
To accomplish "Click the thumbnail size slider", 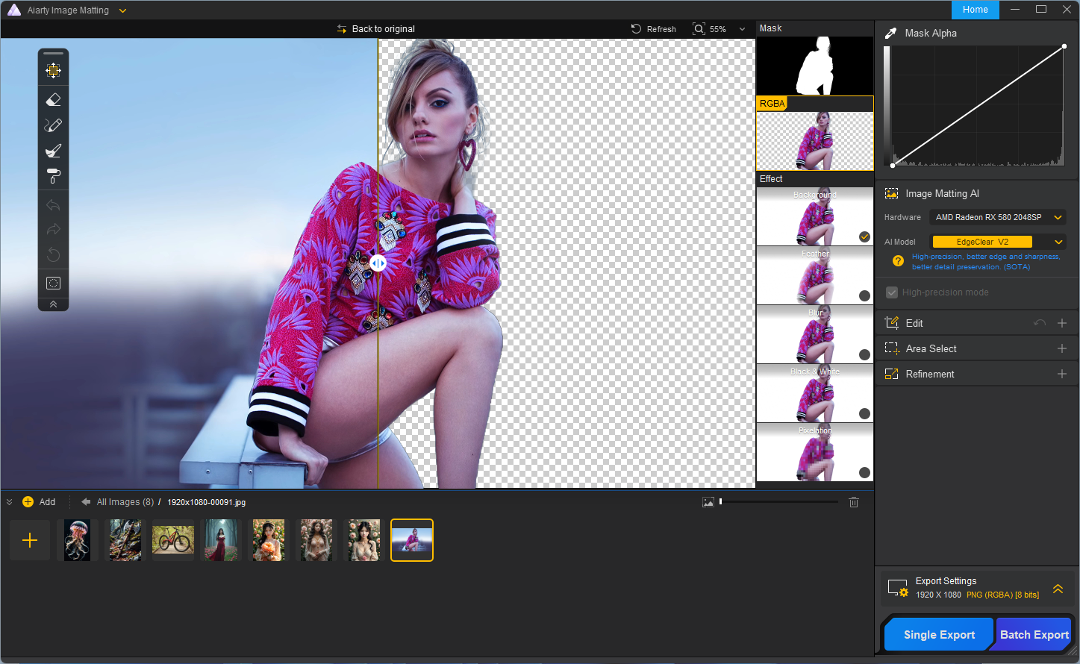I will click(x=778, y=502).
